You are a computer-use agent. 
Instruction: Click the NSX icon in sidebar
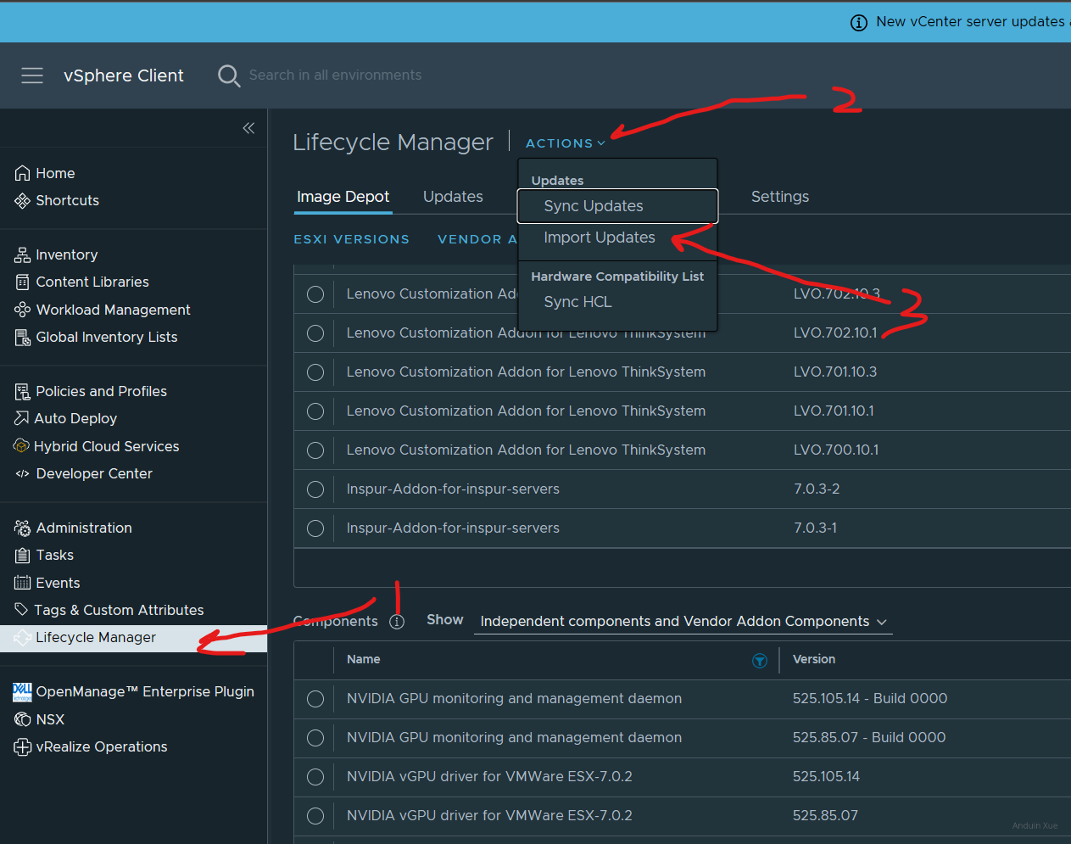point(23,719)
